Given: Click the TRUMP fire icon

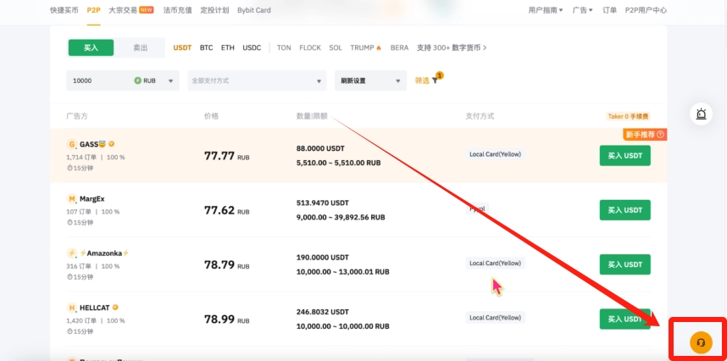Looking at the screenshot, I should coord(379,47).
